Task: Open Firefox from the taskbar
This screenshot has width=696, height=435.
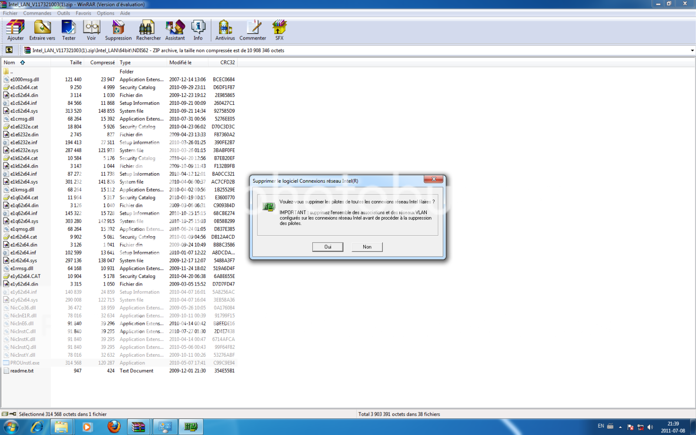Action: point(114,427)
